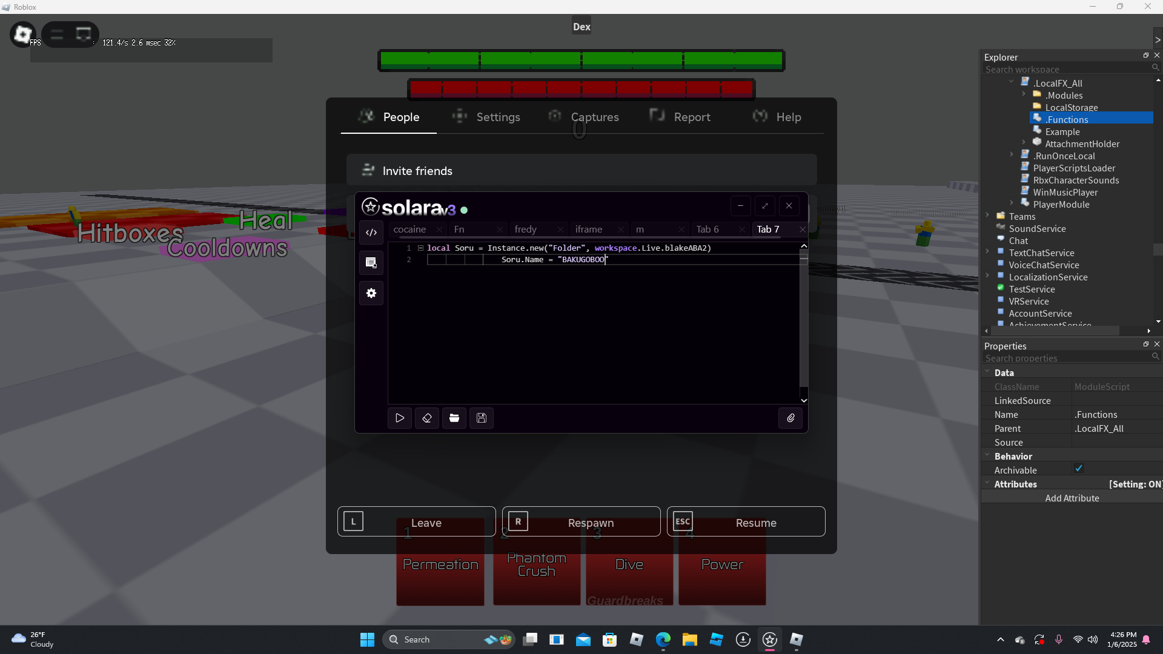Open the script hub sidebar icon
This screenshot has width=1163, height=654.
click(x=371, y=263)
